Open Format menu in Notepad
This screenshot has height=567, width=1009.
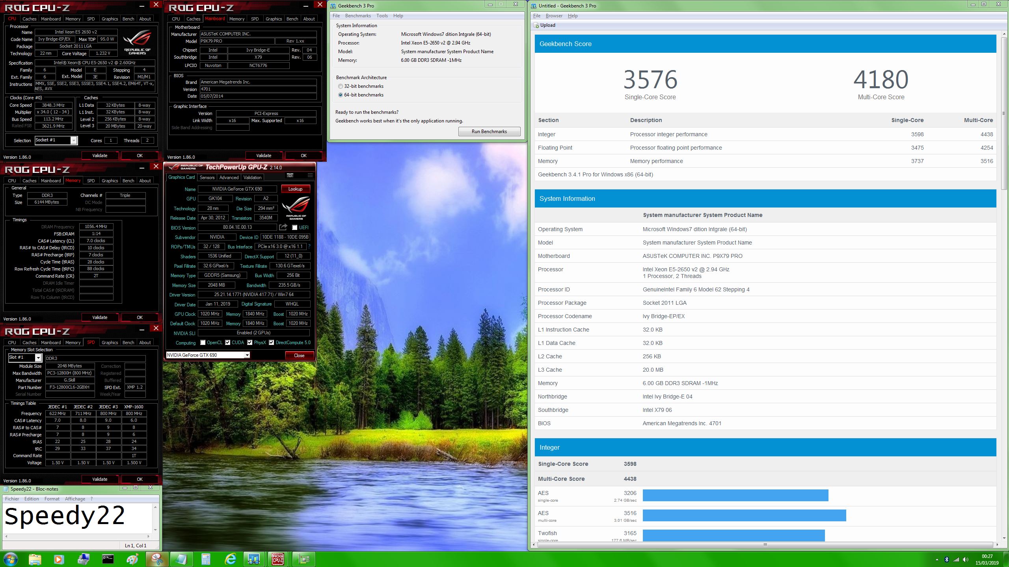coord(52,499)
